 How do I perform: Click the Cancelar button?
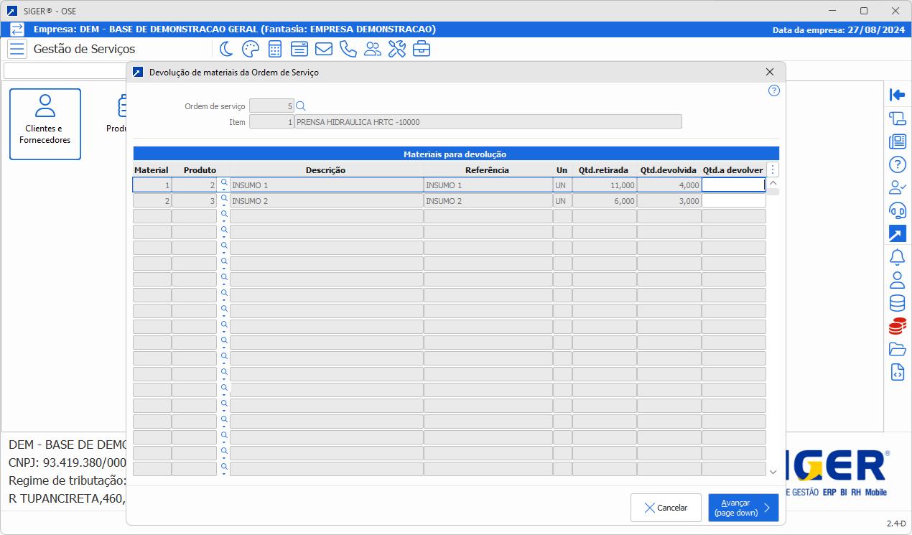(x=666, y=508)
